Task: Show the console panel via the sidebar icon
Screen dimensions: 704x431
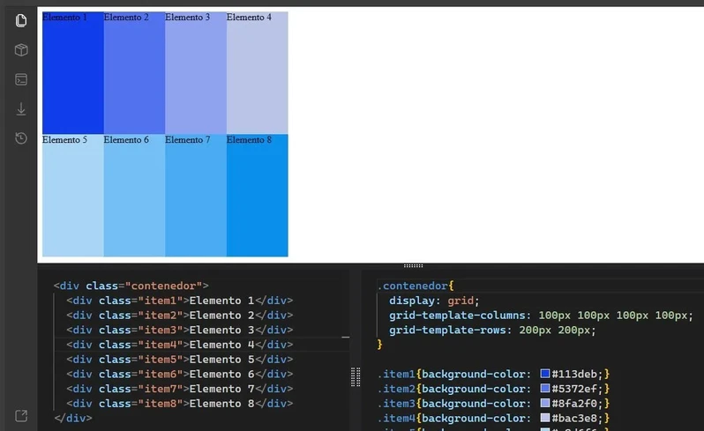Action: (x=21, y=79)
